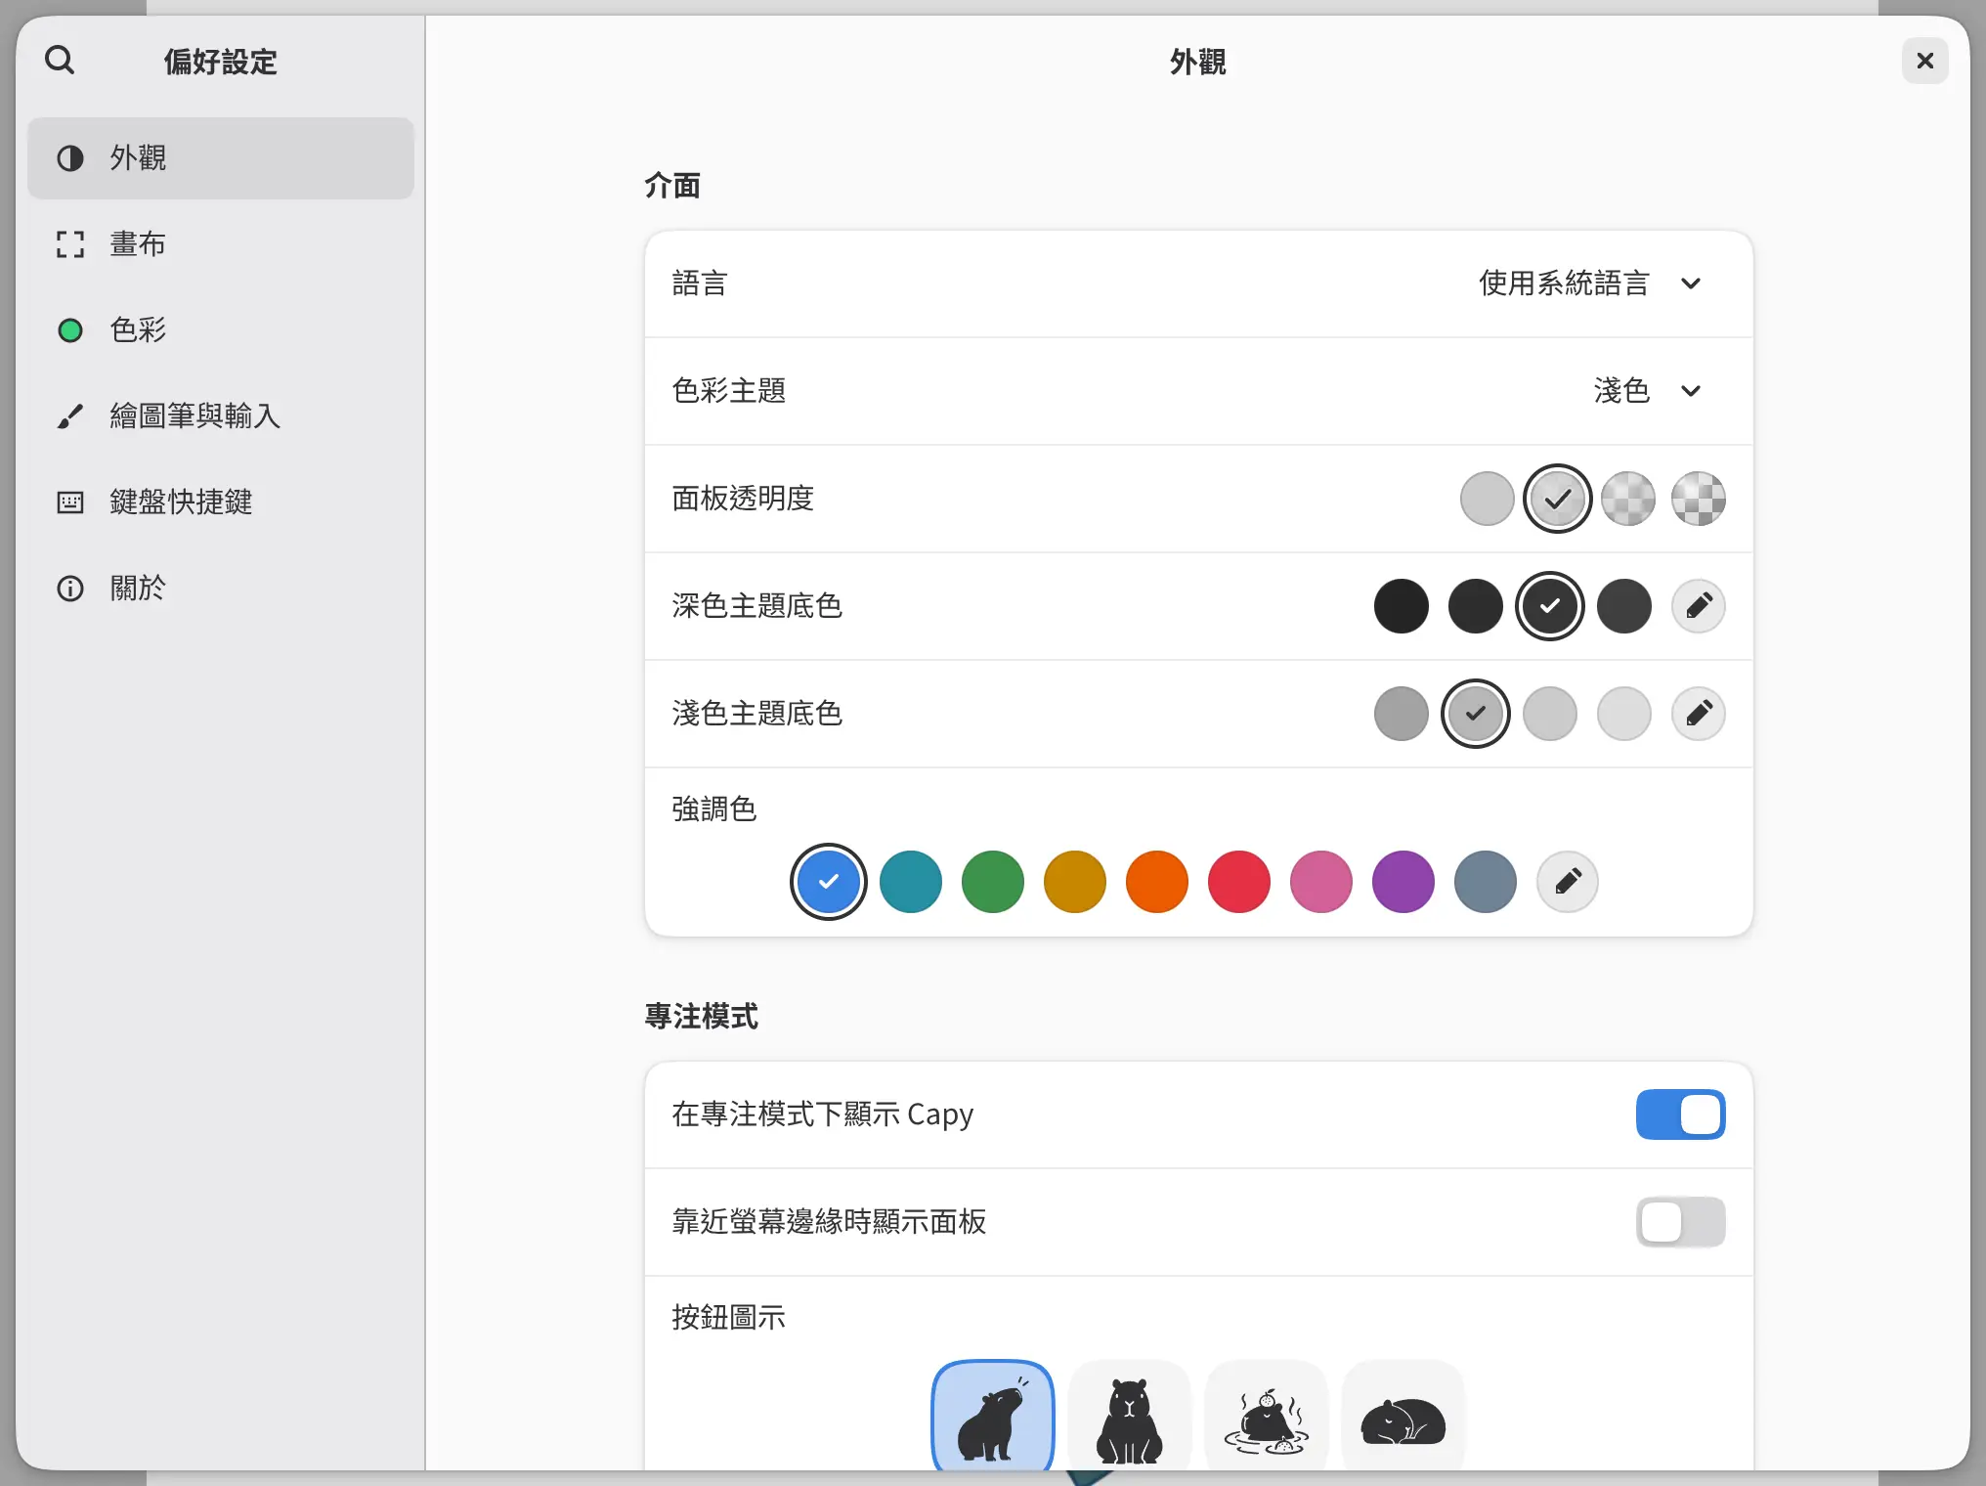
Task: Choose the slate gray-blue accent color
Action: (x=1486, y=882)
